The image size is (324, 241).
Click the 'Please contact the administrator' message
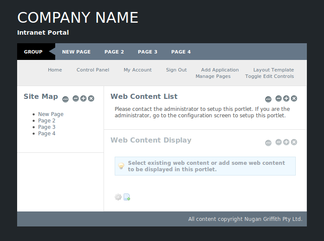click(202, 112)
